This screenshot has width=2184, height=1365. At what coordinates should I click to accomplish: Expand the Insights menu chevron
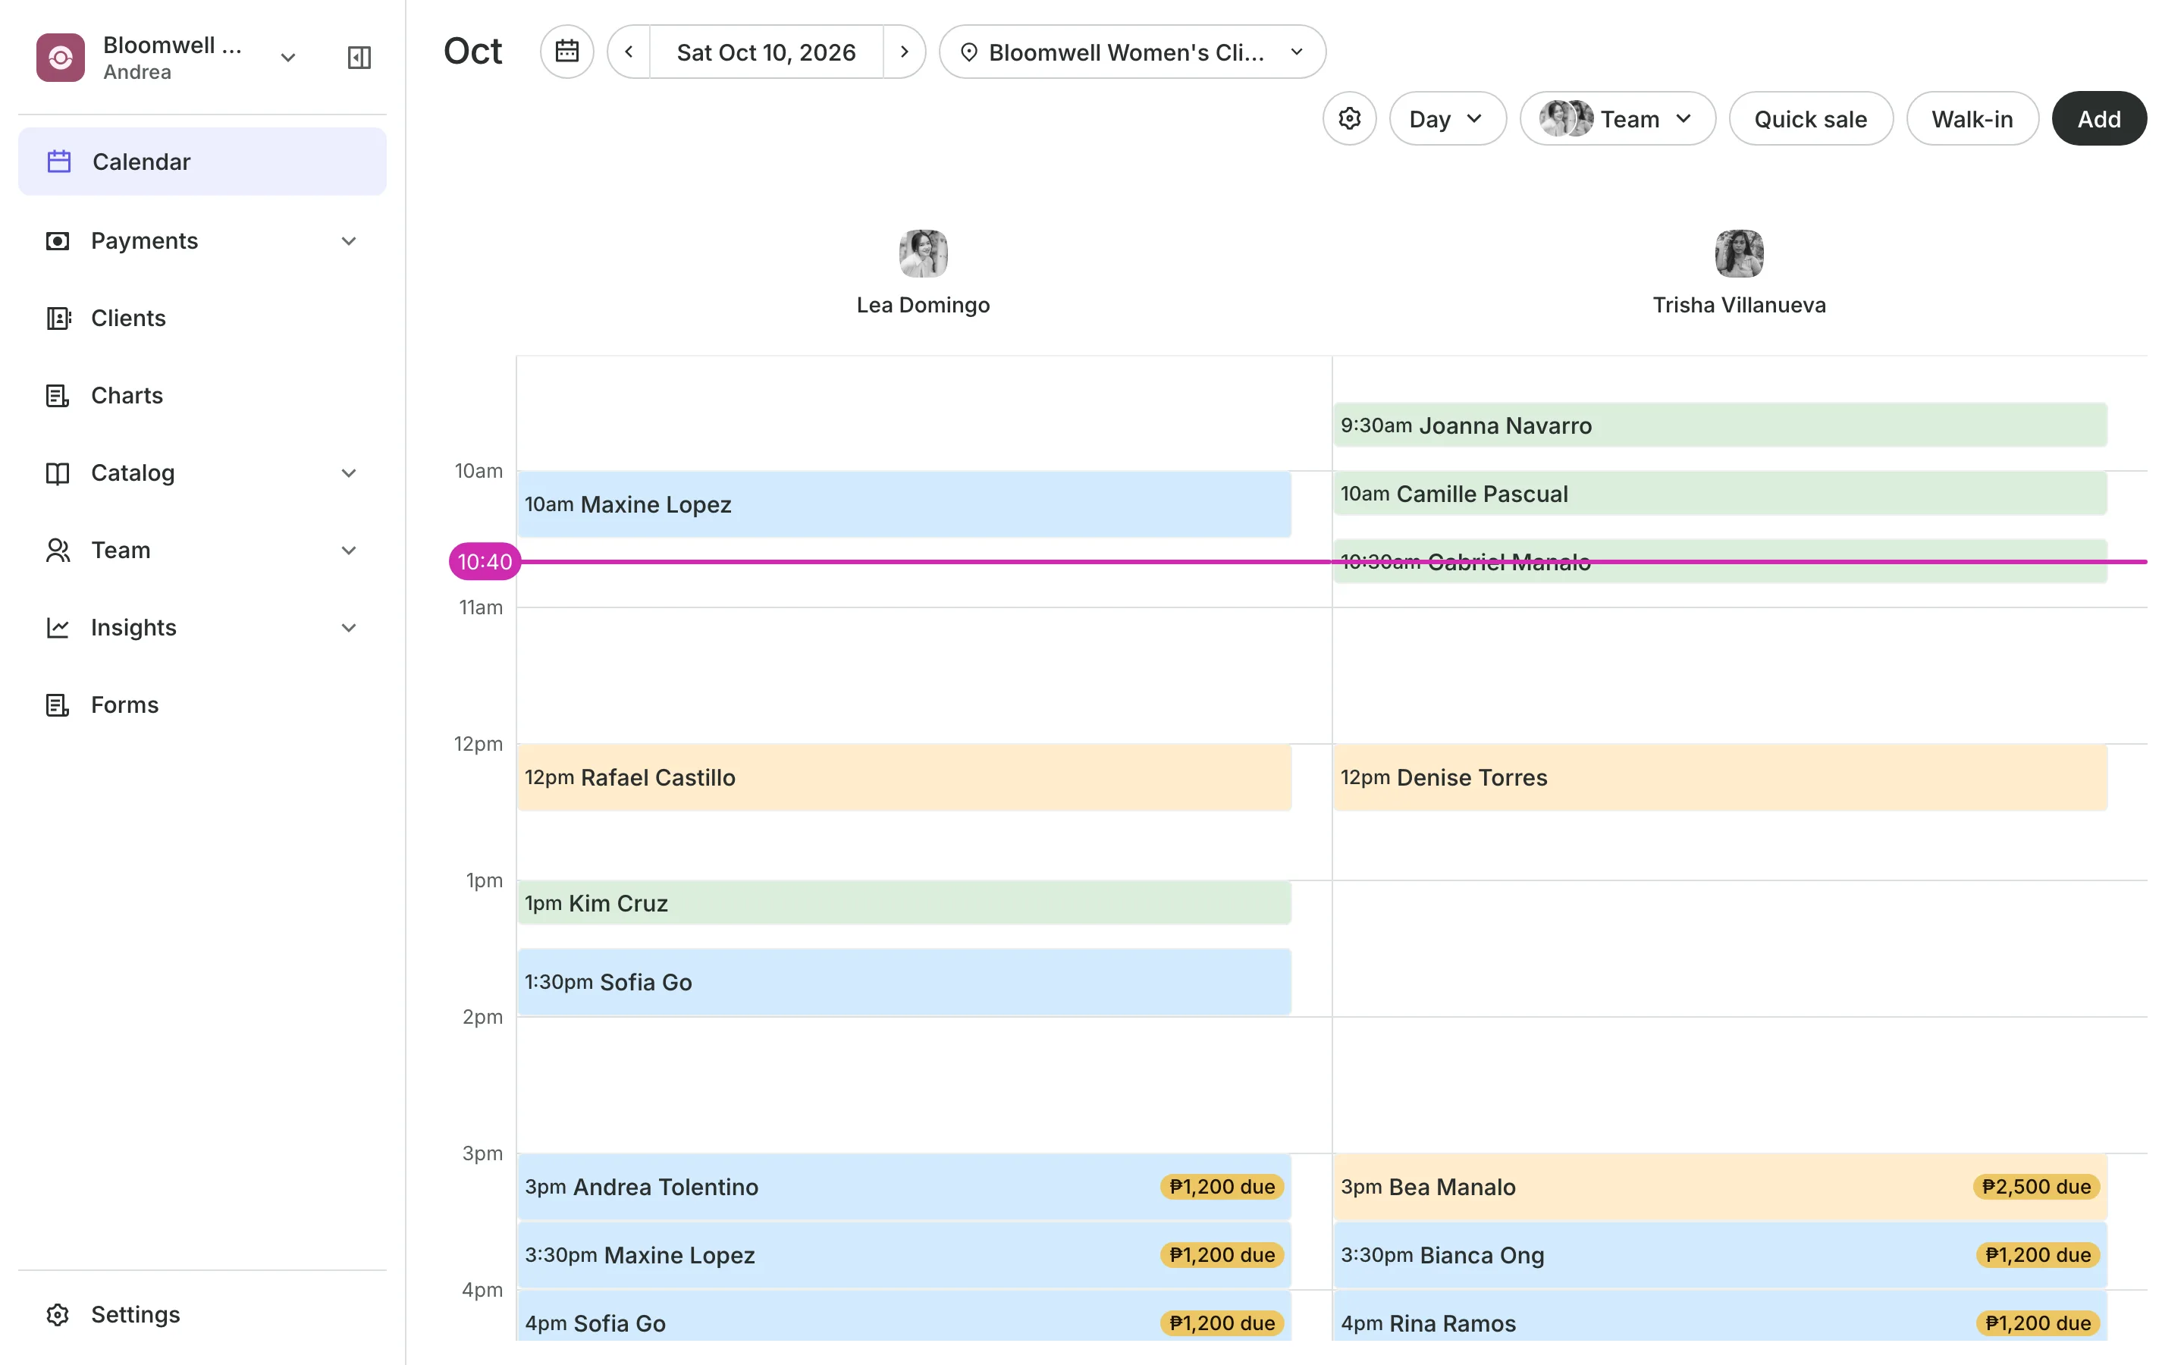[x=350, y=629]
